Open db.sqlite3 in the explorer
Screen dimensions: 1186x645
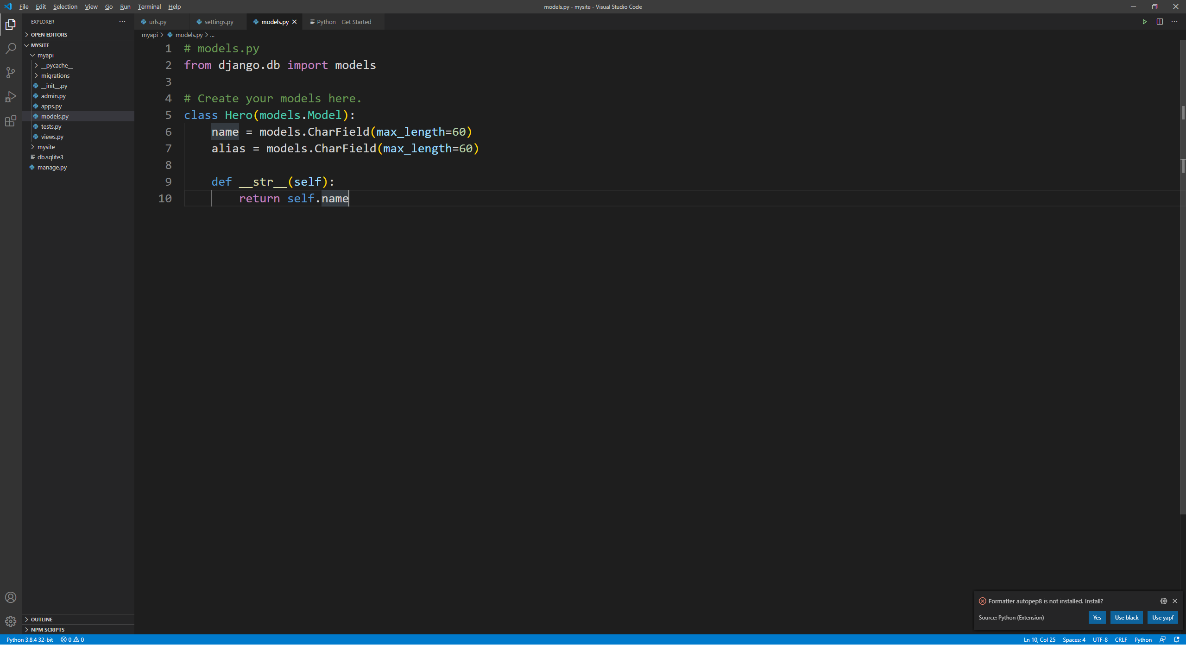78,157
